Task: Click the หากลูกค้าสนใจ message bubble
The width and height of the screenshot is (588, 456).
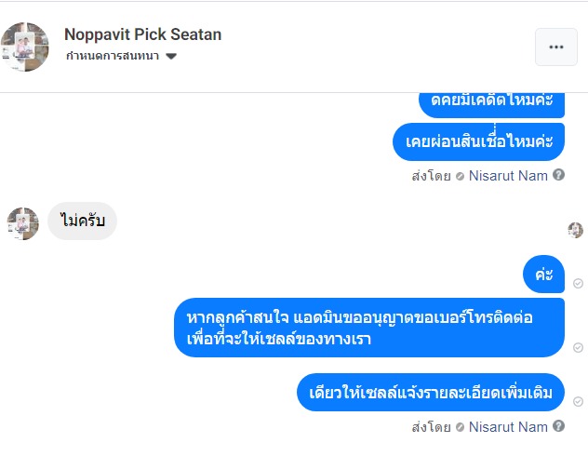Action: [x=369, y=328]
